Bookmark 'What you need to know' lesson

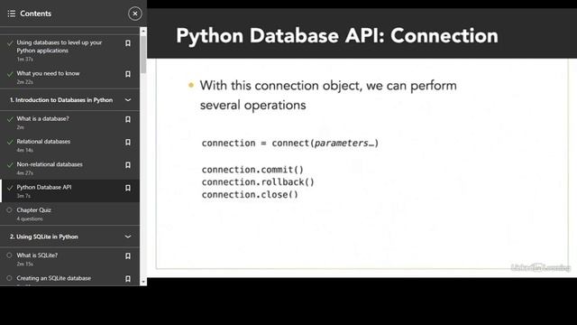(x=128, y=74)
